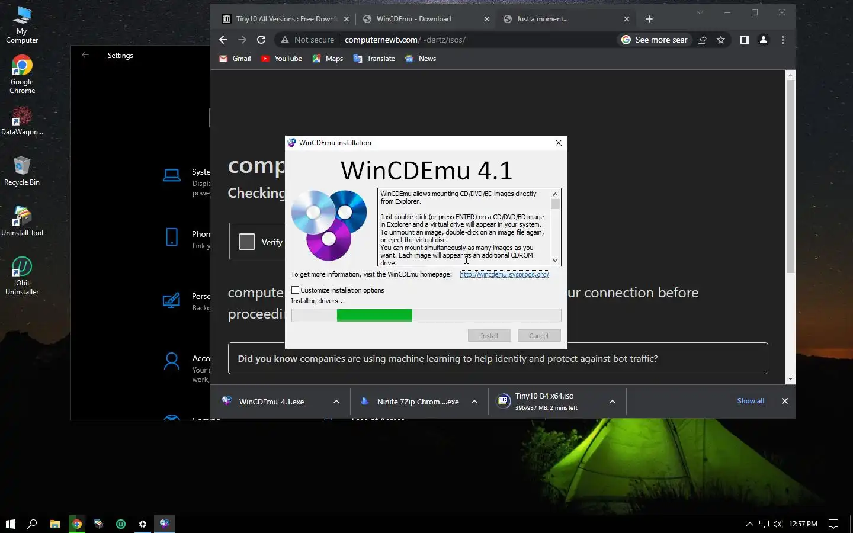Tick Customize installation options checkbox
Screen dimensions: 853x533
click(x=295, y=290)
